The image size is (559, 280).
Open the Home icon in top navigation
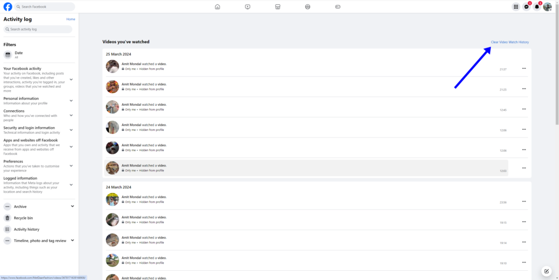pos(217,7)
